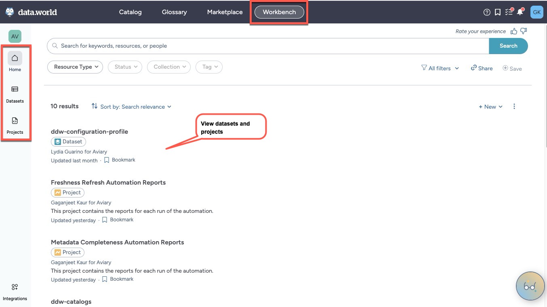The image size is (547, 307).
Task: Bookmark Freshness Refresh Automation Reports
Action: (x=118, y=220)
